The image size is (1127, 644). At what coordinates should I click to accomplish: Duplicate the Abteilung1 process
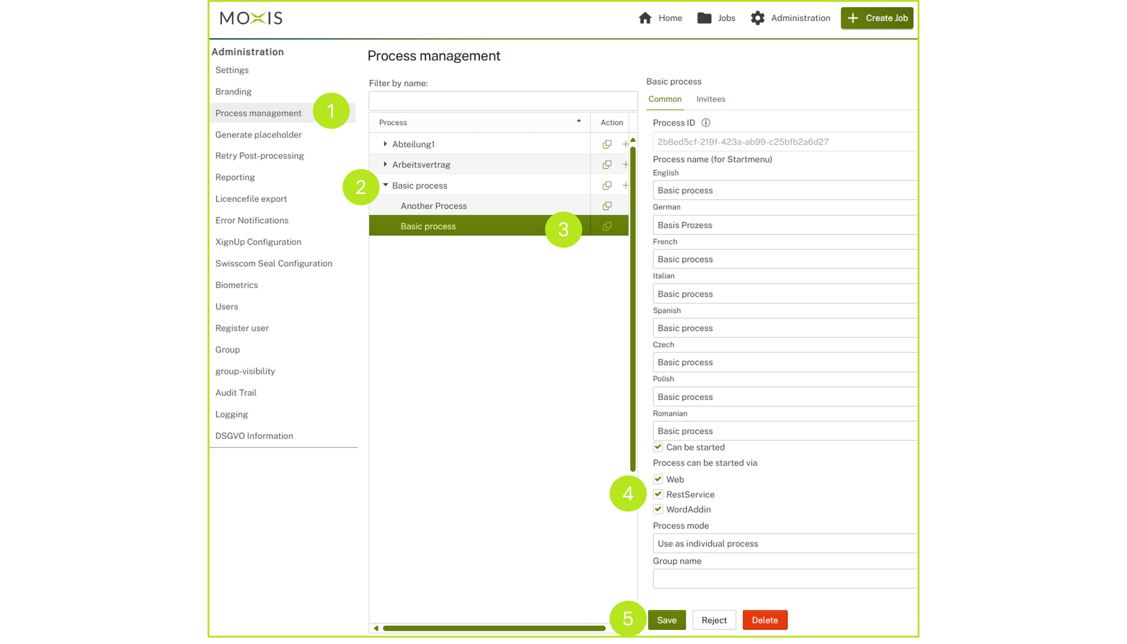click(x=607, y=144)
